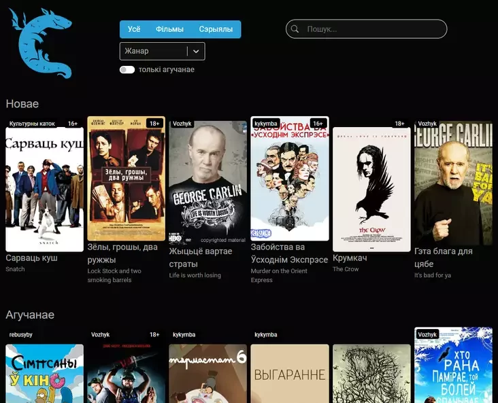Click the 16+ badge on Orient Express poster

[x=318, y=124]
